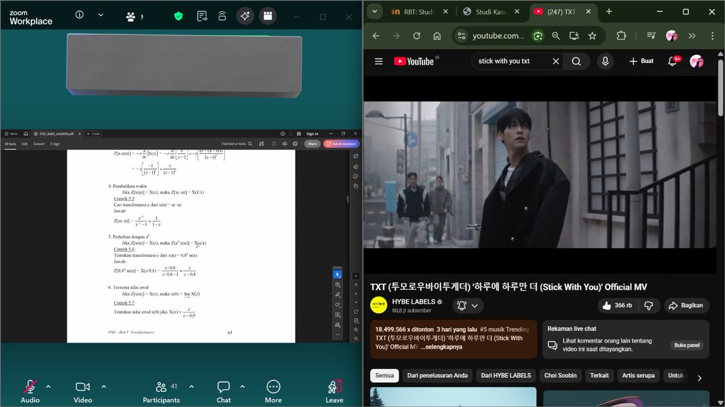
Task: Click the green encryption shield in Zoom
Action: (178, 16)
